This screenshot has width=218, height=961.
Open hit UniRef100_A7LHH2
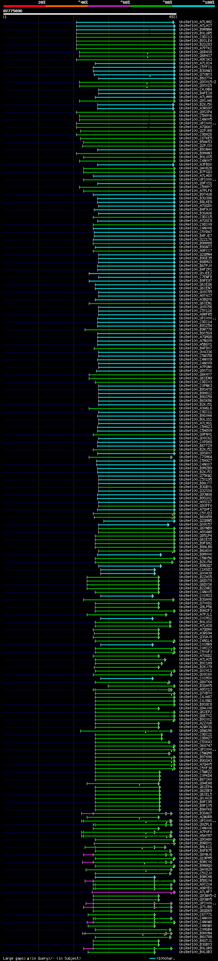click(196, 22)
